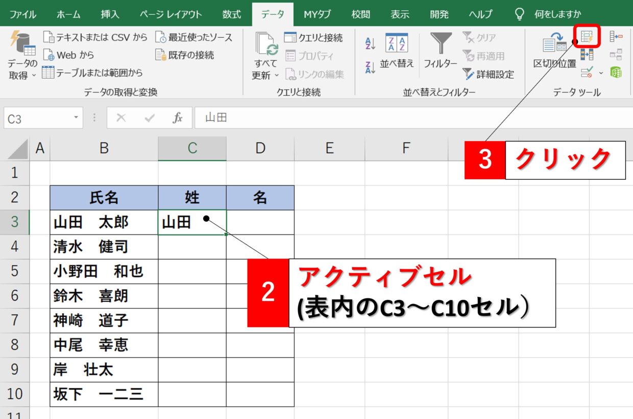633x419 pixels.
Task: Click the Flash Fill icon in Data Tools
Action: coord(587,37)
